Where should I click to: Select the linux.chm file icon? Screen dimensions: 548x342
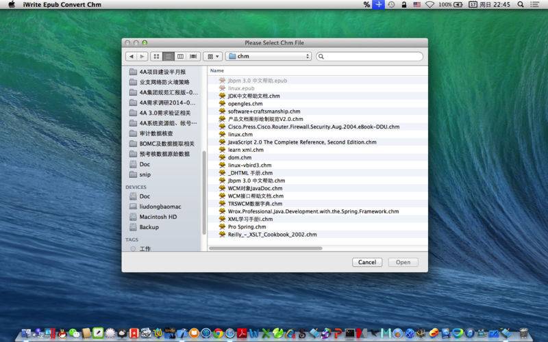(x=223, y=135)
